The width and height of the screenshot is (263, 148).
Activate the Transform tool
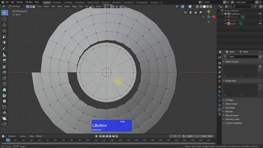click(x=5, y=43)
